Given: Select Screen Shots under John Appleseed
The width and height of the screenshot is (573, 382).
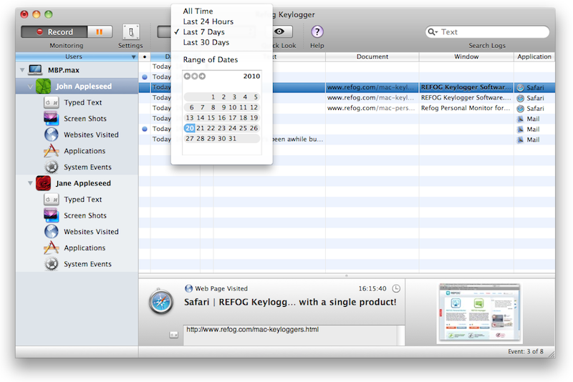Looking at the screenshot, I should pos(85,119).
